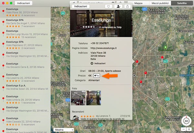The width and height of the screenshot is (194, 133).
Task: Select the Esselunga S.p.A. Via Andrea Solari 29 result
Action: (25, 89)
